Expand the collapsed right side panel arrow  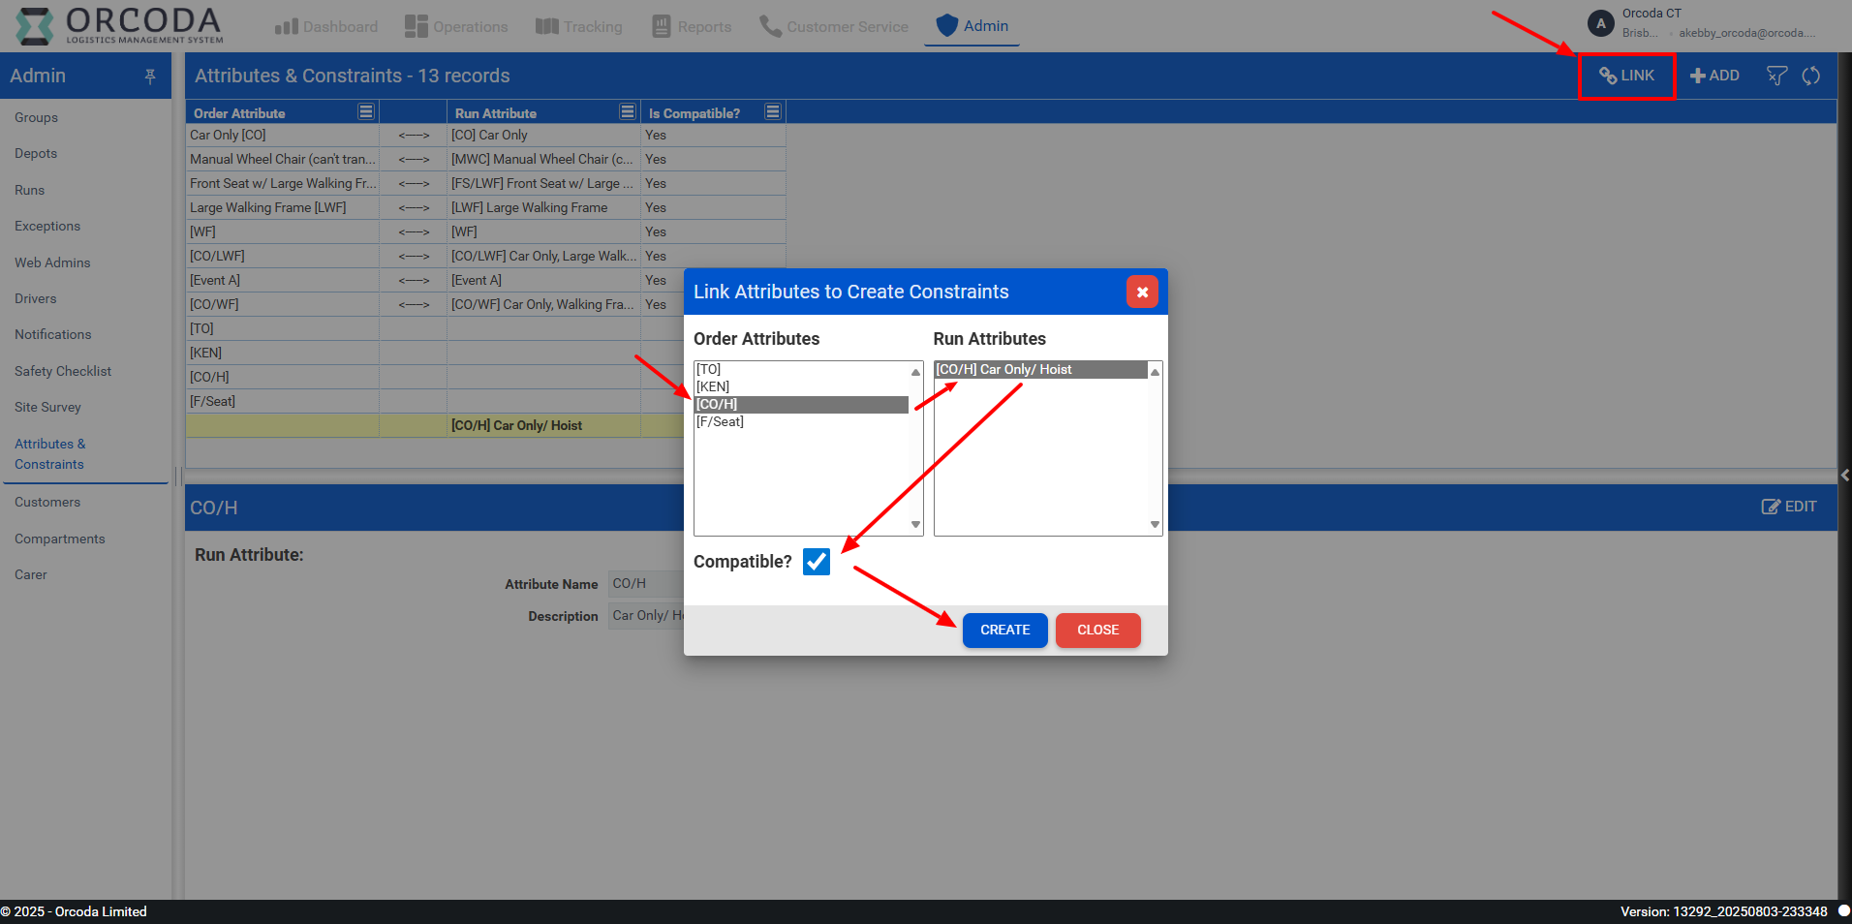click(x=1844, y=475)
